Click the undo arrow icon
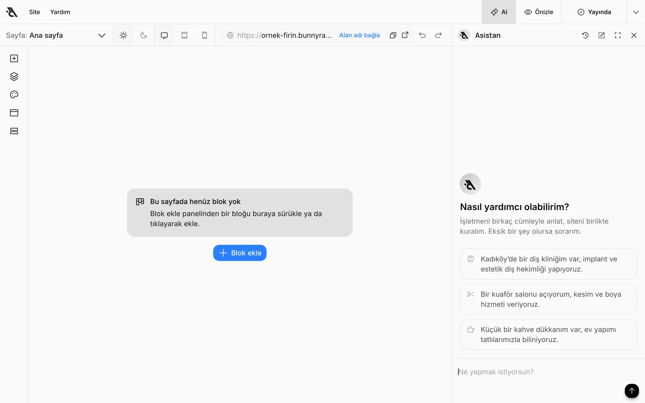 pyautogui.click(x=422, y=35)
